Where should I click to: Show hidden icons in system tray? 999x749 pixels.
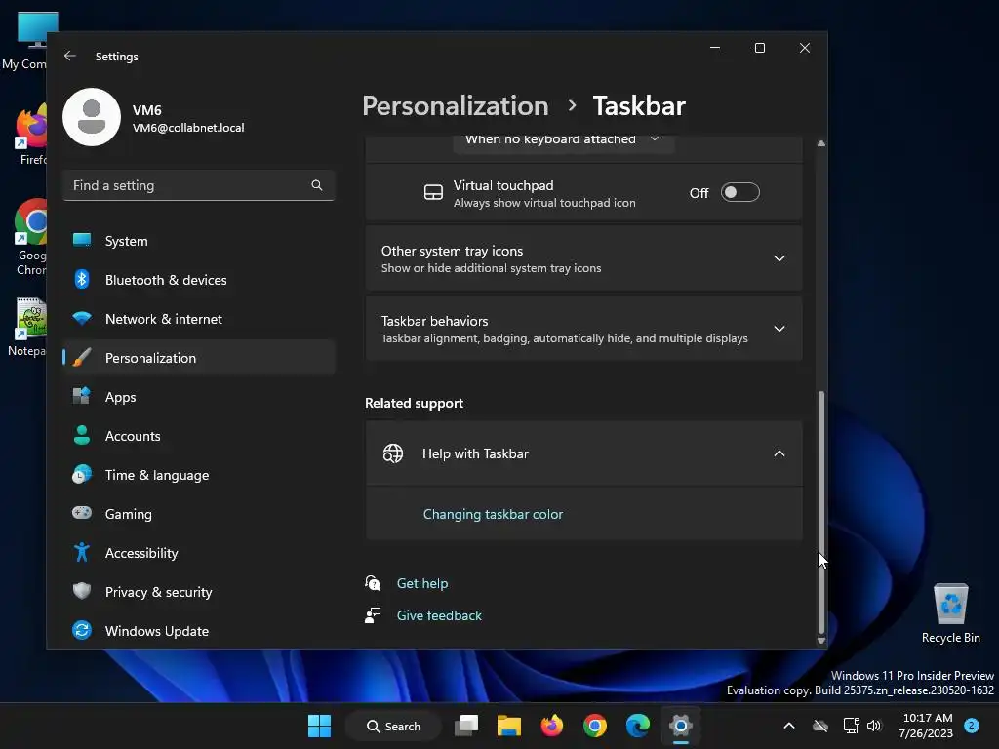point(788,726)
